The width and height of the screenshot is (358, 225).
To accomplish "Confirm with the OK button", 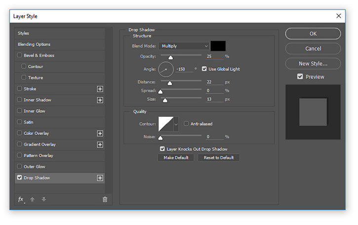I will pyautogui.click(x=313, y=34).
